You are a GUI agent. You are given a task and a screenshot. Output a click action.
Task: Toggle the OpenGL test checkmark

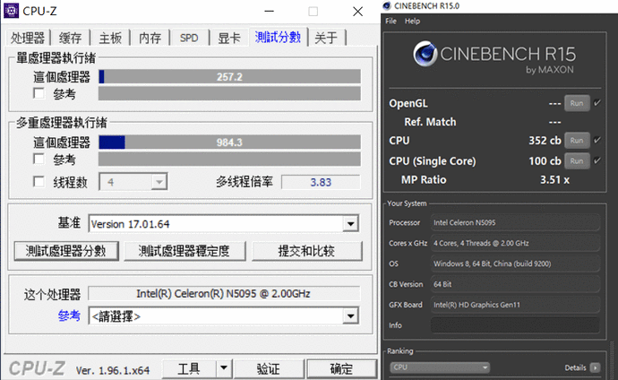coord(597,103)
